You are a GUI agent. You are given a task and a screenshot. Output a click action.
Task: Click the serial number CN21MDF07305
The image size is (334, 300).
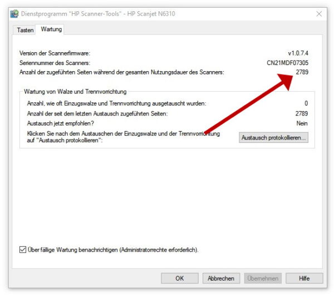point(287,63)
